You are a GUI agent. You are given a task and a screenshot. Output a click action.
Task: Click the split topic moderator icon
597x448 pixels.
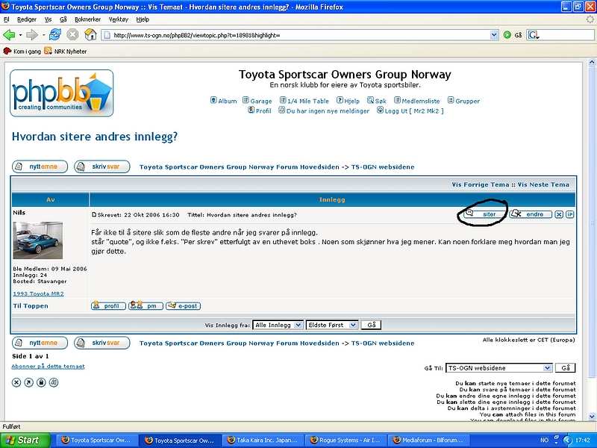[x=54, y=382]
